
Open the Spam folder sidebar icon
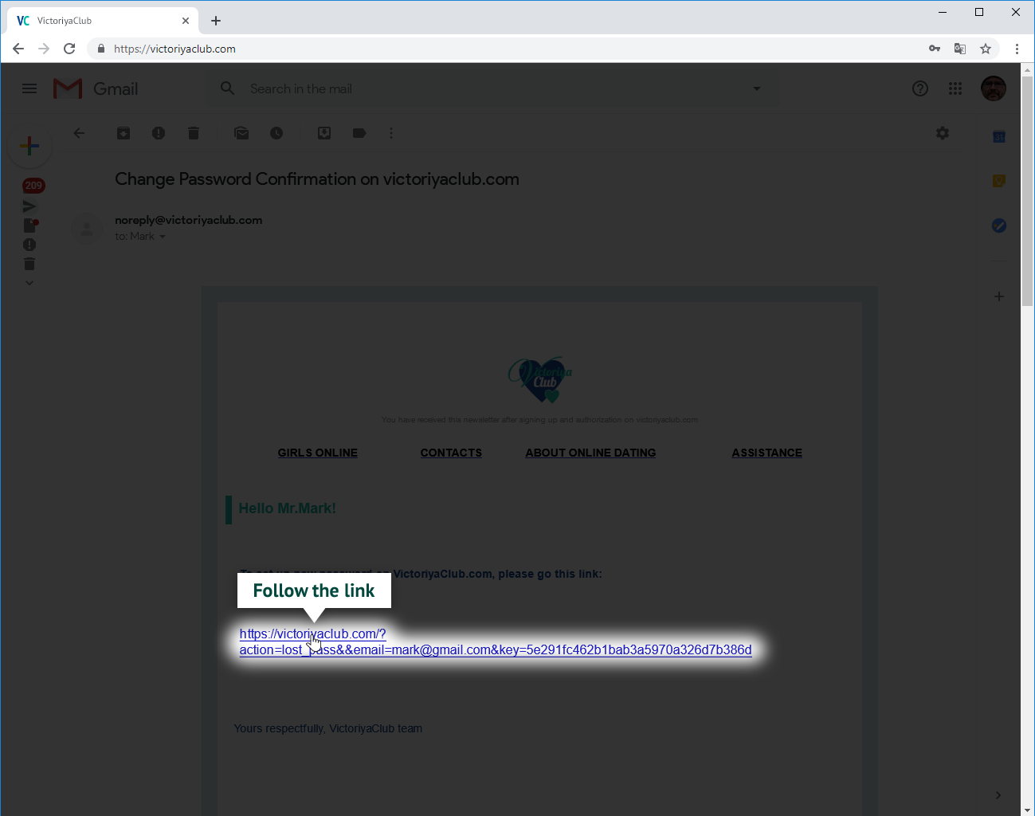click(x=29, y=245)
